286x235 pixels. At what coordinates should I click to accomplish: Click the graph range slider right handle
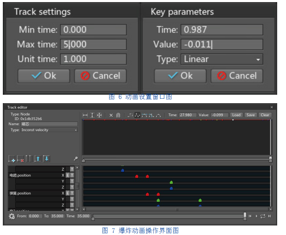(x=270, y=159)
